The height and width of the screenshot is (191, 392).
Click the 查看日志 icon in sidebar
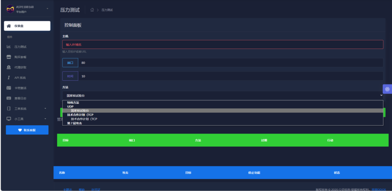9,98
